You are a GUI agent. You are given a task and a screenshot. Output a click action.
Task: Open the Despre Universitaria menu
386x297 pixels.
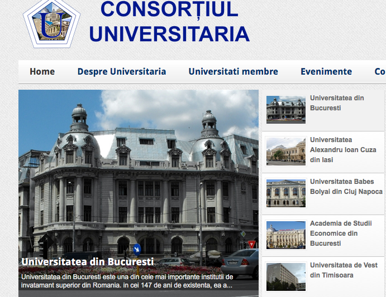click(x=122, y=71)
